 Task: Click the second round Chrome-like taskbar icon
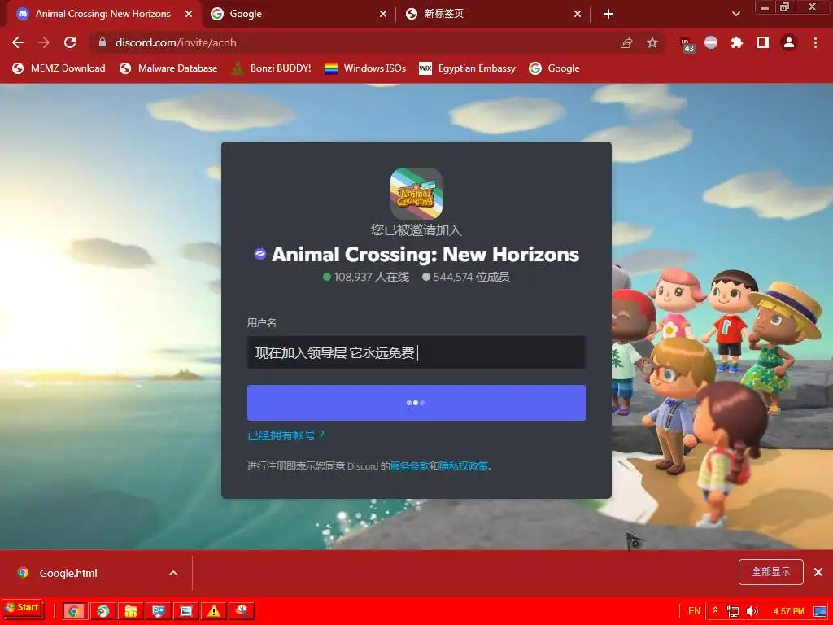point(103,611)
